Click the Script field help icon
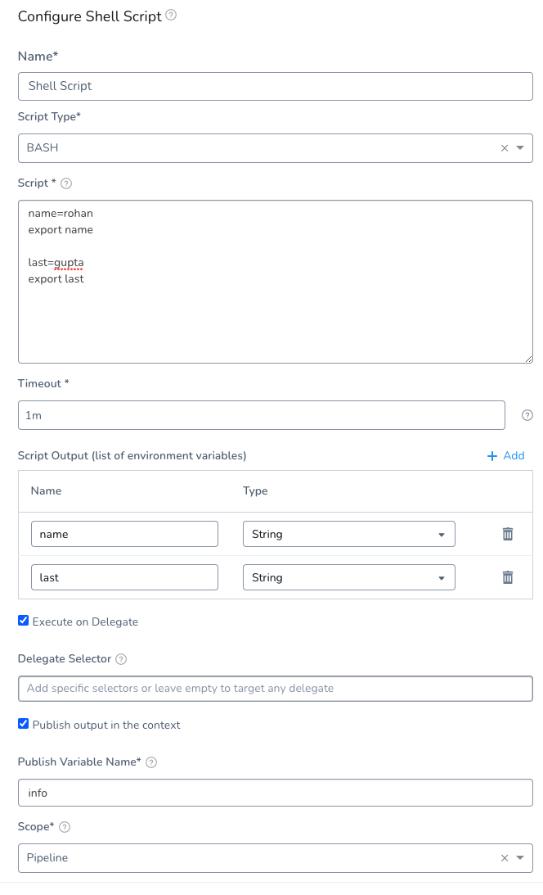Viewport: 543px width, 895px height. point(66,183)
